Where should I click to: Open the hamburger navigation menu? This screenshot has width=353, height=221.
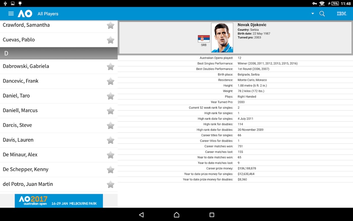click(x=11, y=14)
